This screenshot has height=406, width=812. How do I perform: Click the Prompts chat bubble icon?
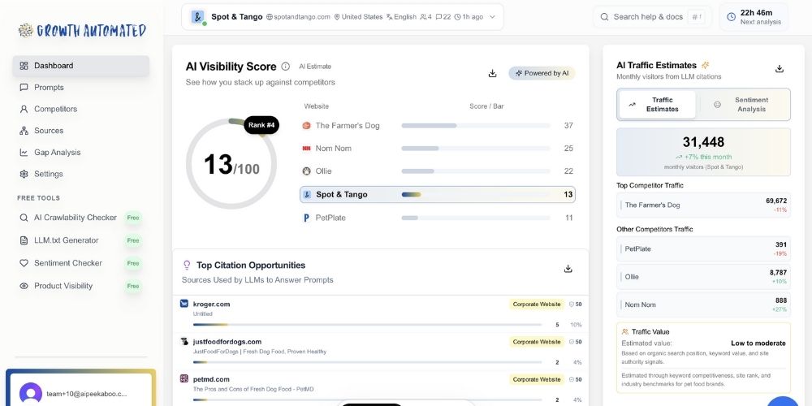[x=24, y=88]
